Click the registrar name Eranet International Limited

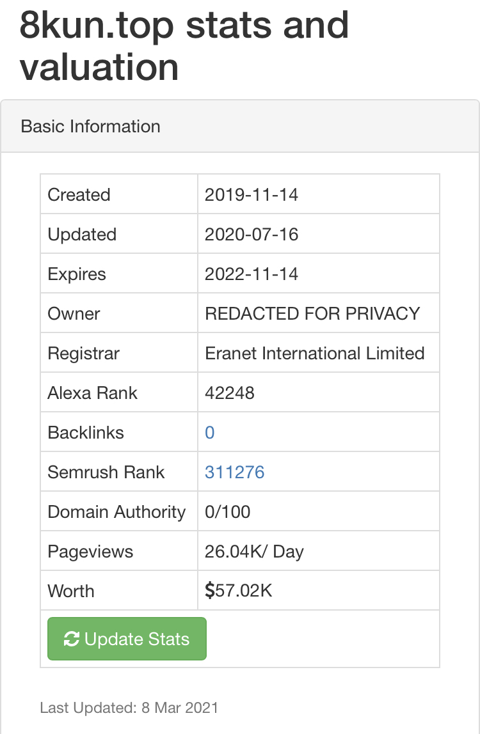click(x=315, y=354)
